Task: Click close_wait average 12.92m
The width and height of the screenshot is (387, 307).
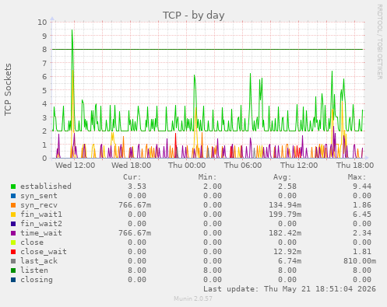Action: click(287, 252)
